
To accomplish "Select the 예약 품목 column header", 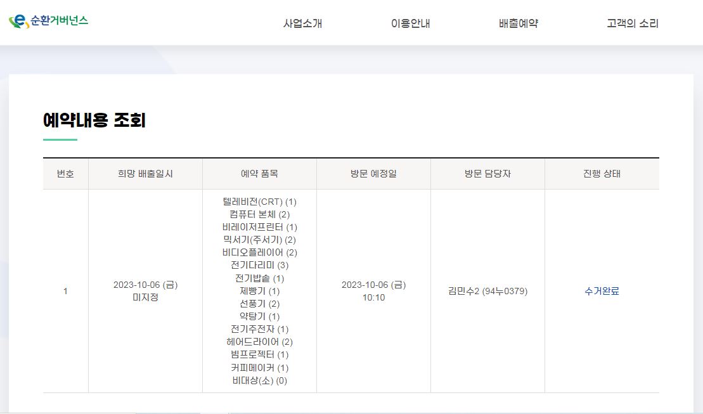I will (259, 174).
